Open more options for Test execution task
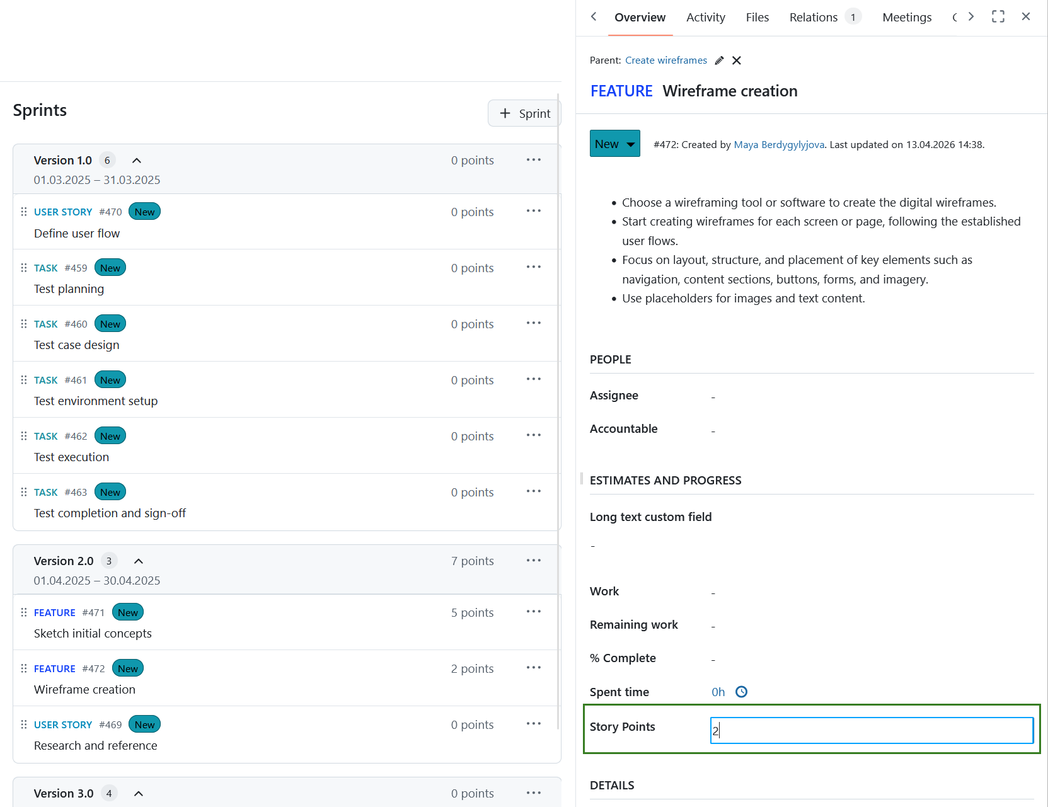 533,435
